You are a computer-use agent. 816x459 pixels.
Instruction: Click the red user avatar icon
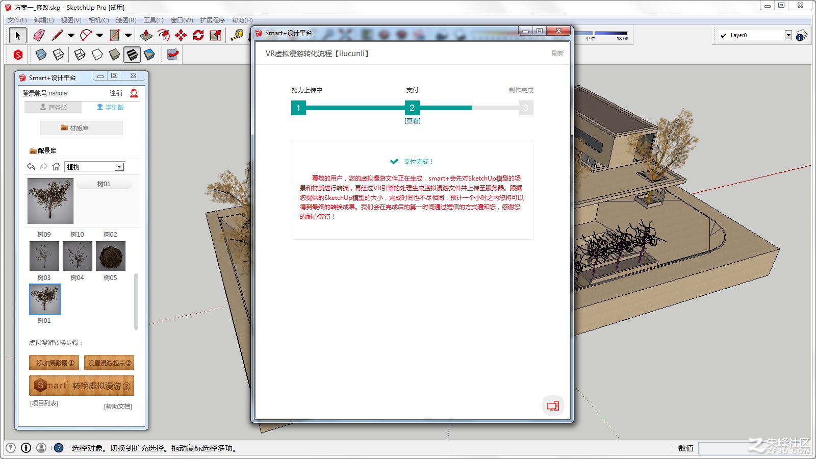click(x=134, y=93)
